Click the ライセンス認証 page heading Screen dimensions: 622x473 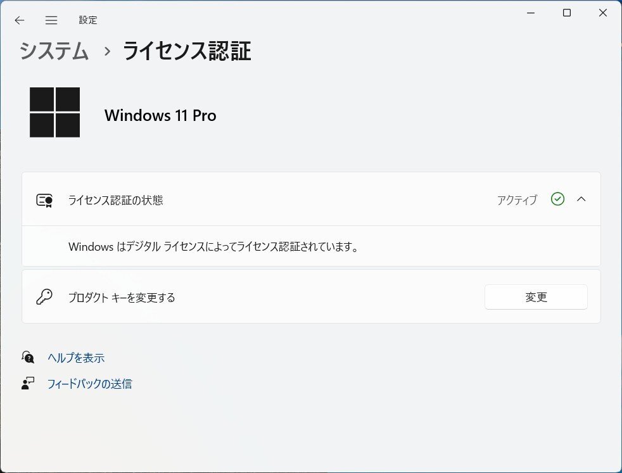187,51
